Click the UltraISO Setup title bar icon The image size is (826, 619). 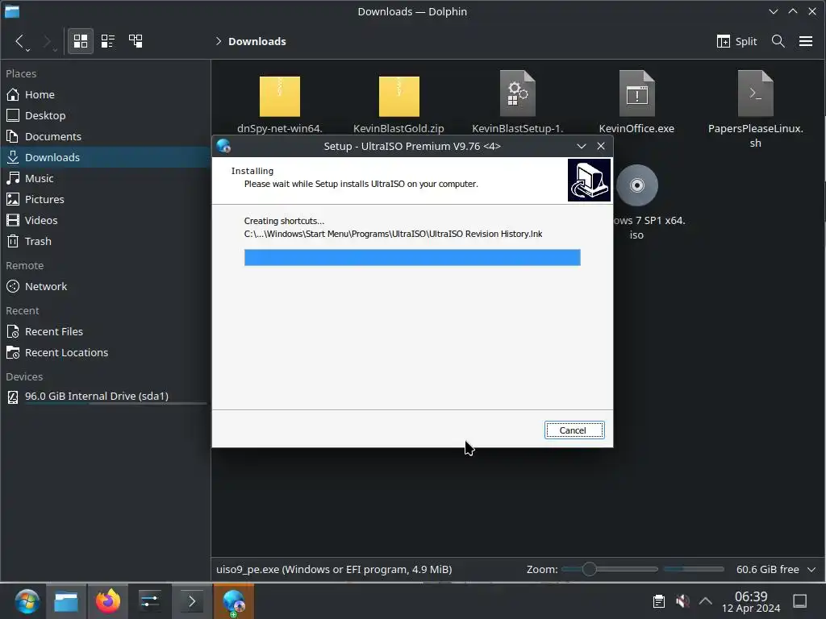tap(223, 147)
